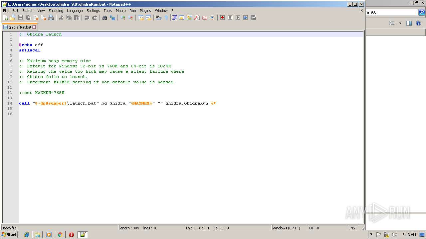Click the Save file toolbar icon
This screenshot has width=426, height=239.
20,18
